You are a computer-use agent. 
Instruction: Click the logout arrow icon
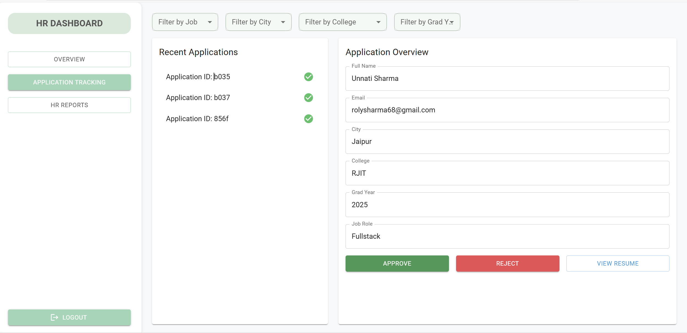54,317
